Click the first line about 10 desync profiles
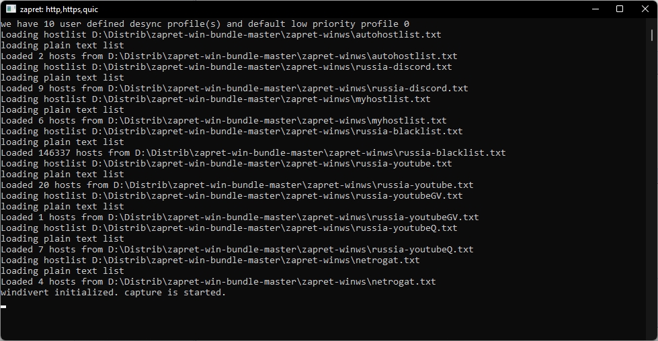This screenshot has height=341, width=658. (x=205, y=24)
